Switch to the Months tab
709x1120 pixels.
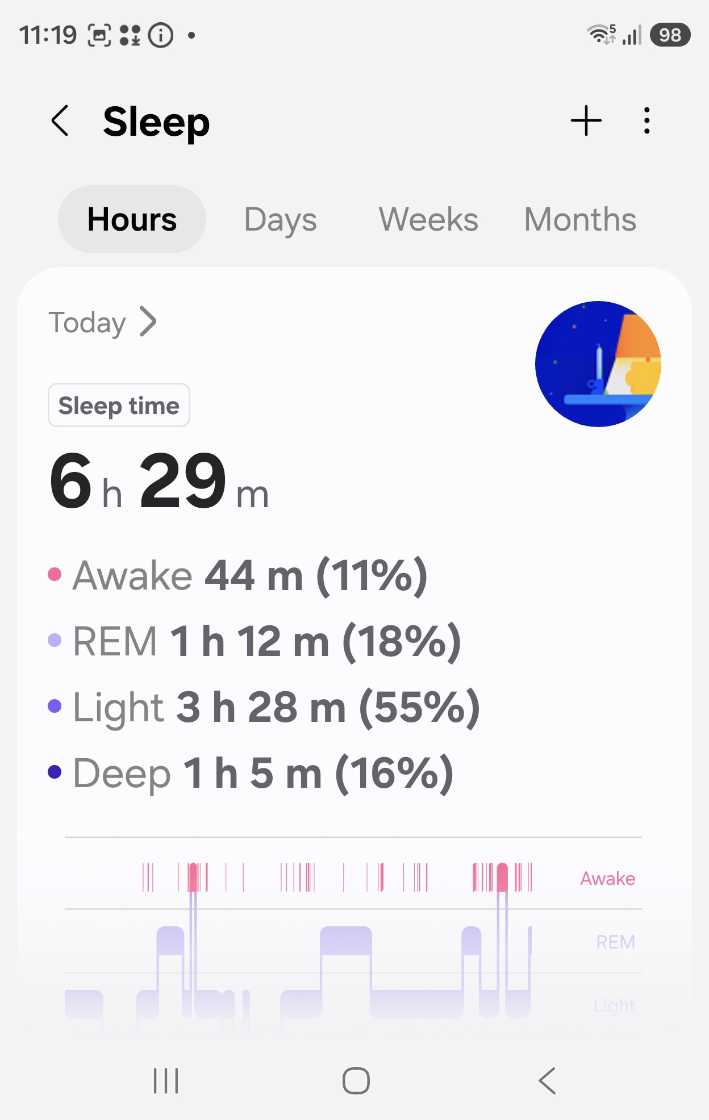[x=580, y=219]
